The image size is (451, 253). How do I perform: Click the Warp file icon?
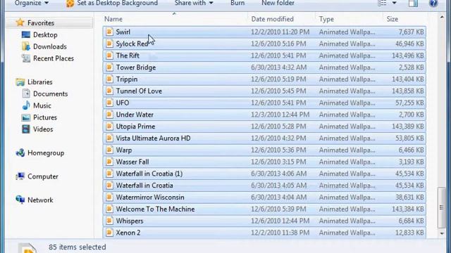pyautogui.click(x=109, y=150)
